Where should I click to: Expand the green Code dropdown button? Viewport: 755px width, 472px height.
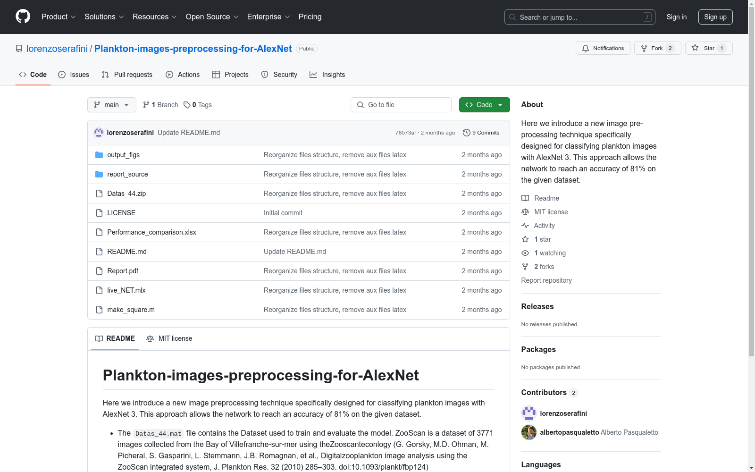(484, 105)
